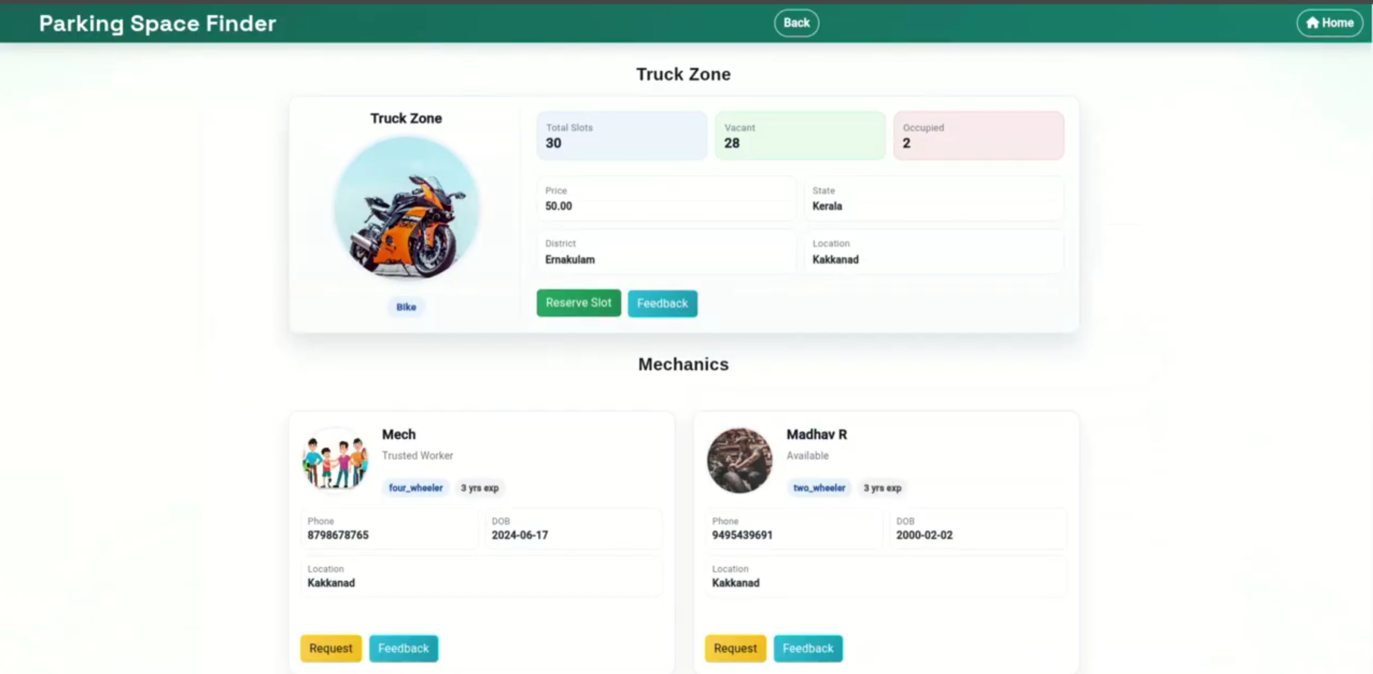Screen dimensions: 1373x674
Task: Click mechanic name Mech
Action: (x=399, y=434)
